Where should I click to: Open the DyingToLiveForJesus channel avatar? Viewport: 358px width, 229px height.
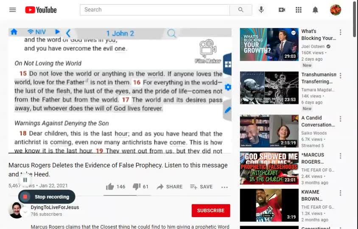[x=17, y=210]
